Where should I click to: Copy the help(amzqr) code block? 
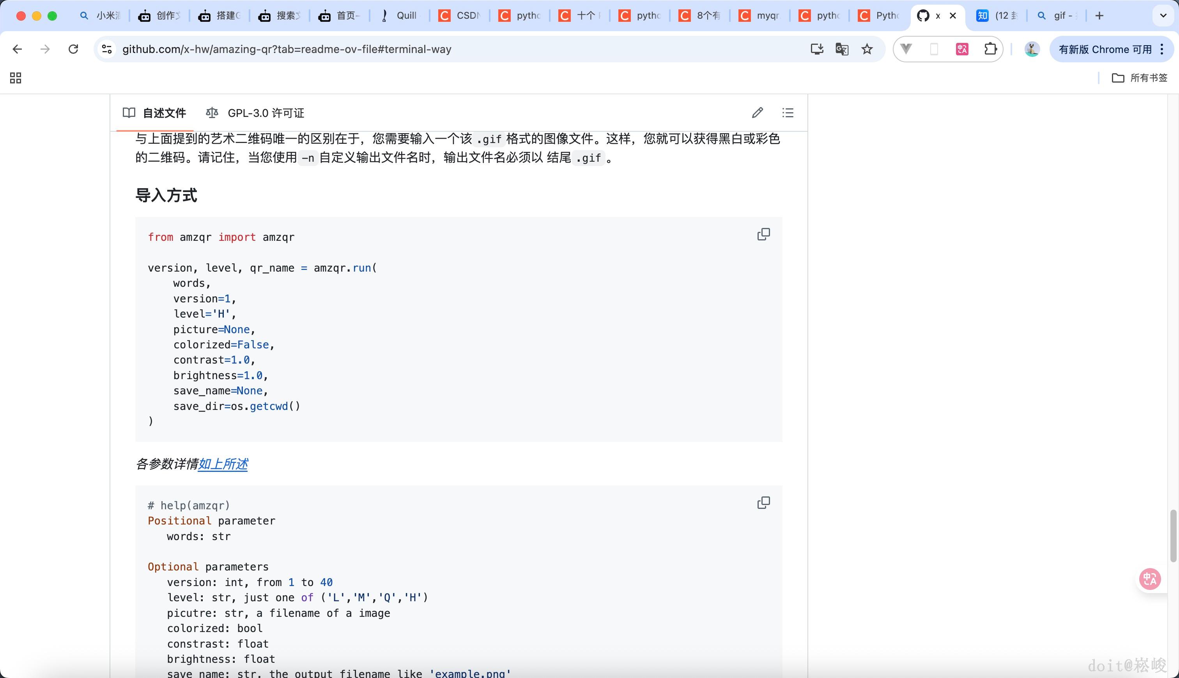[x=763, y=502]
